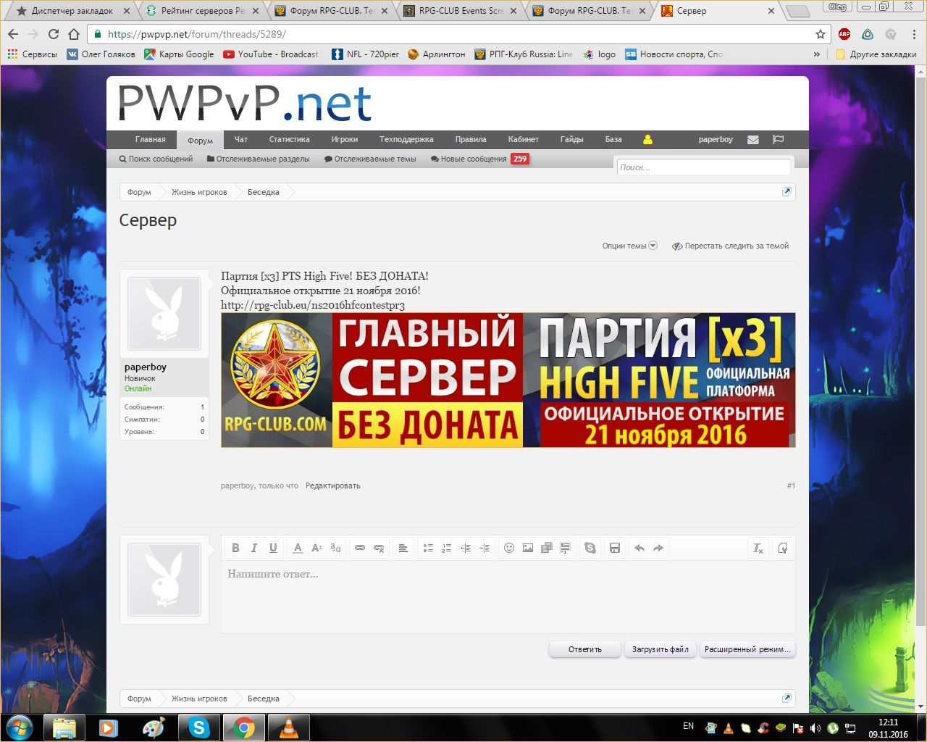Show hidden bookmarks with the chevron

tap(817, 54)
